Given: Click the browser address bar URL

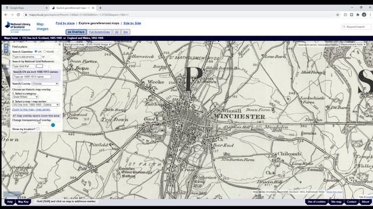Looking at the screenshot, I should click(x=79, y=15).
